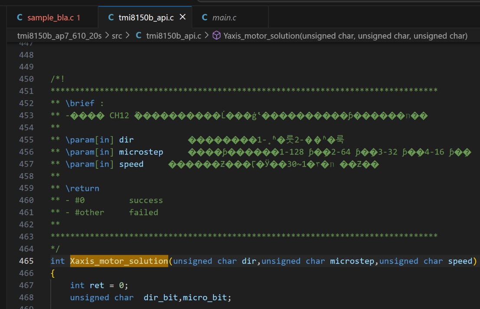Click the 'dir' parameter name on line 455
480x309 pixels.
coord(126,140)
